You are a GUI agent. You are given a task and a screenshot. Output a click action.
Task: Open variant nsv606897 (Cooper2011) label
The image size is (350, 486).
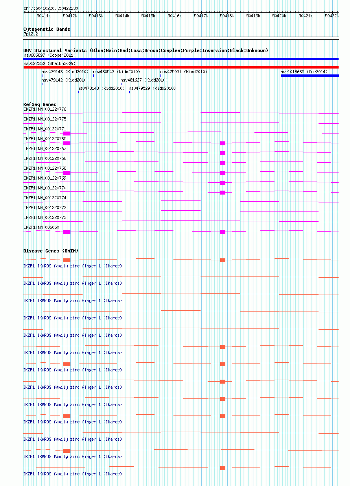tap(50, 55)
